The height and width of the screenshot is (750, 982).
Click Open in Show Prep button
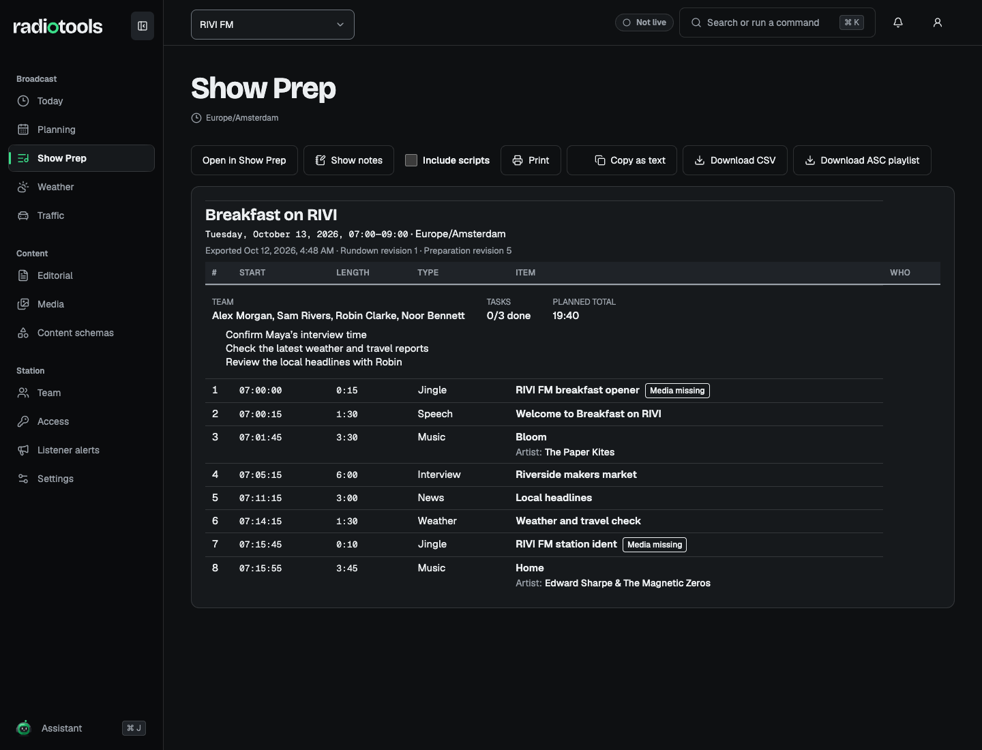click(244, 160)
